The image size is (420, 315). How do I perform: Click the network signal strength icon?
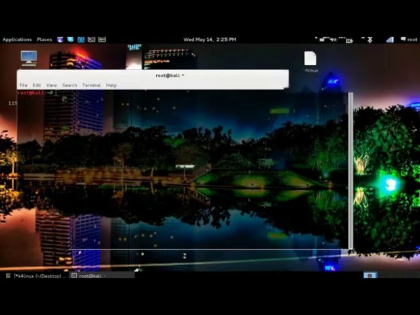tap(390, 40)
